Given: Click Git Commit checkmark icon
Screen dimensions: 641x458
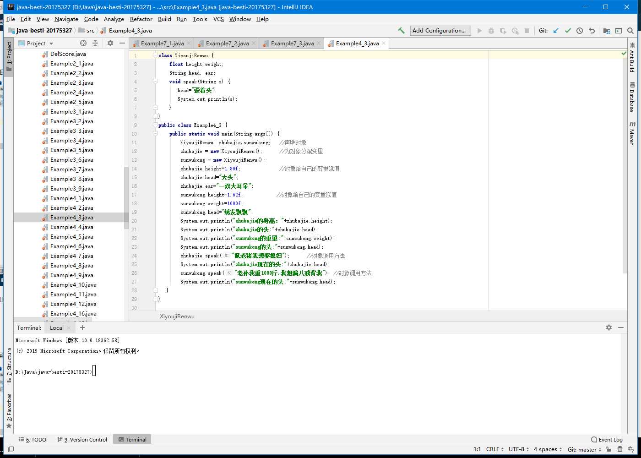Looking at the screenshot, I should point(568,31).
